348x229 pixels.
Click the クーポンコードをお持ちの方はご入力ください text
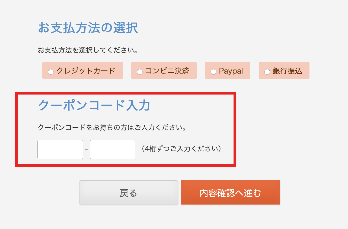point(112,127)
